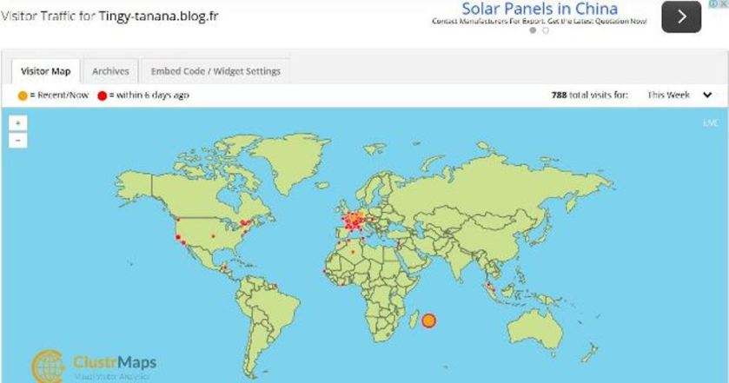The width and height of the screenshot is (729, 383).
Task: Switch to the Archives tab
Action: coord(110,71)
